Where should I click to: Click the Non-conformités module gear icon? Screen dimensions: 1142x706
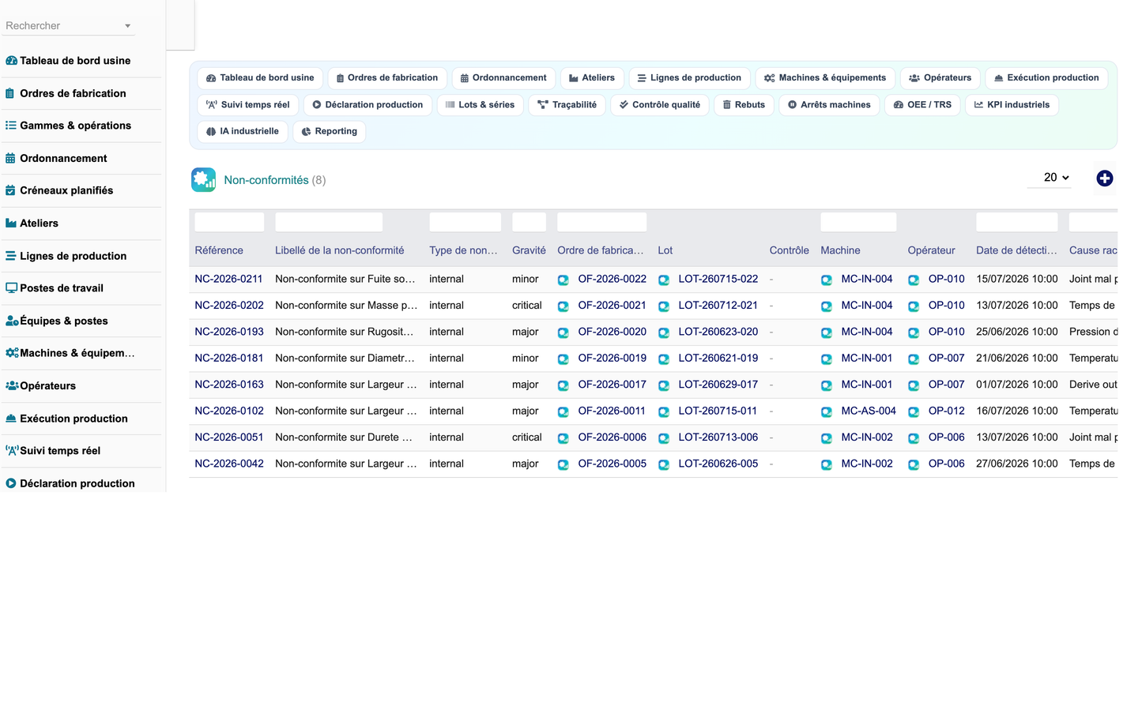point(203,180)
